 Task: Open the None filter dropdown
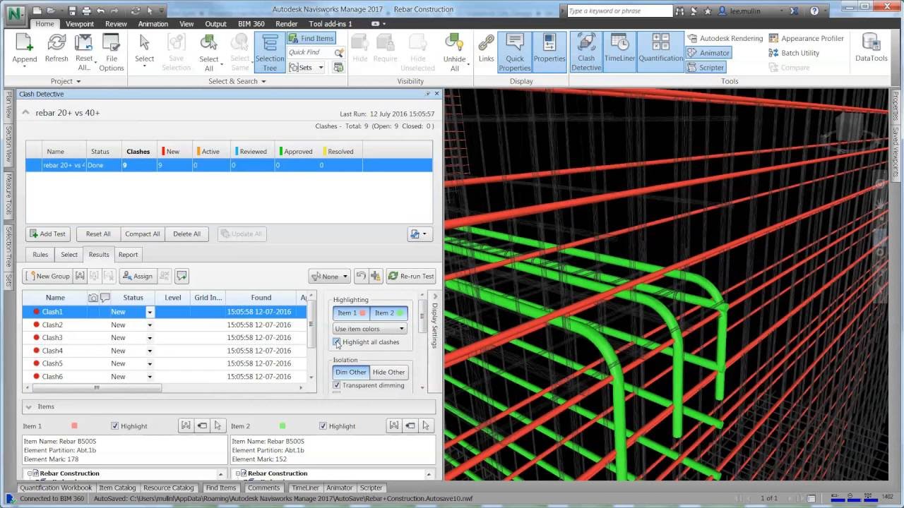pyautogui.click(x=329, y=276)
